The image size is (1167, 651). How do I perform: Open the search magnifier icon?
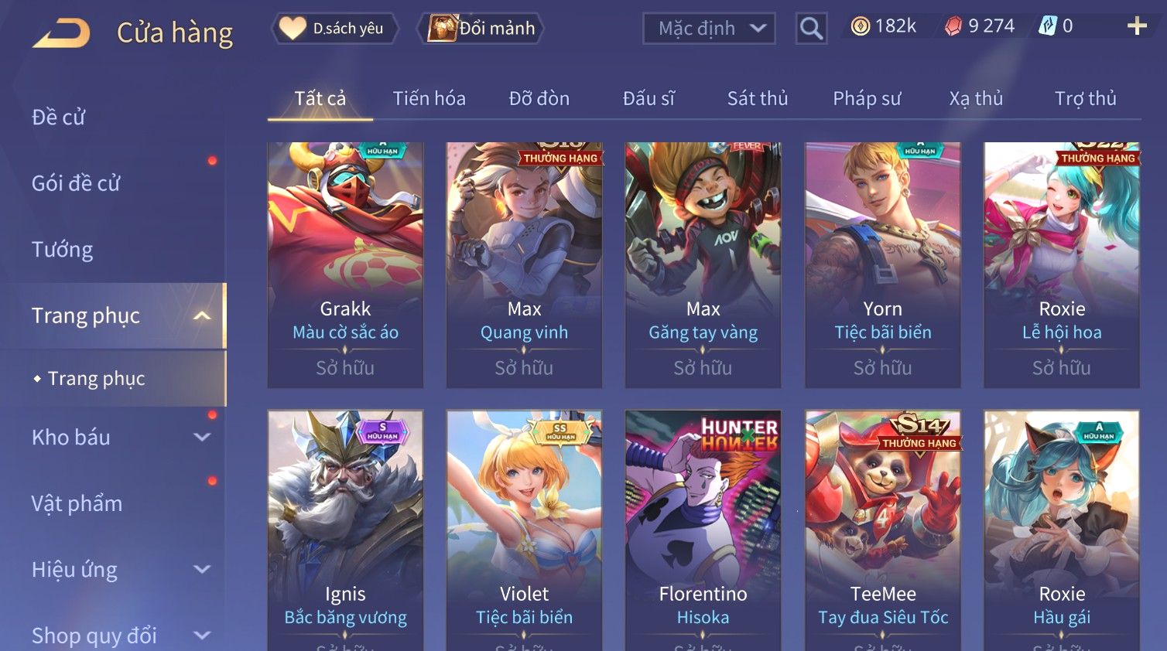pos(811,29)
